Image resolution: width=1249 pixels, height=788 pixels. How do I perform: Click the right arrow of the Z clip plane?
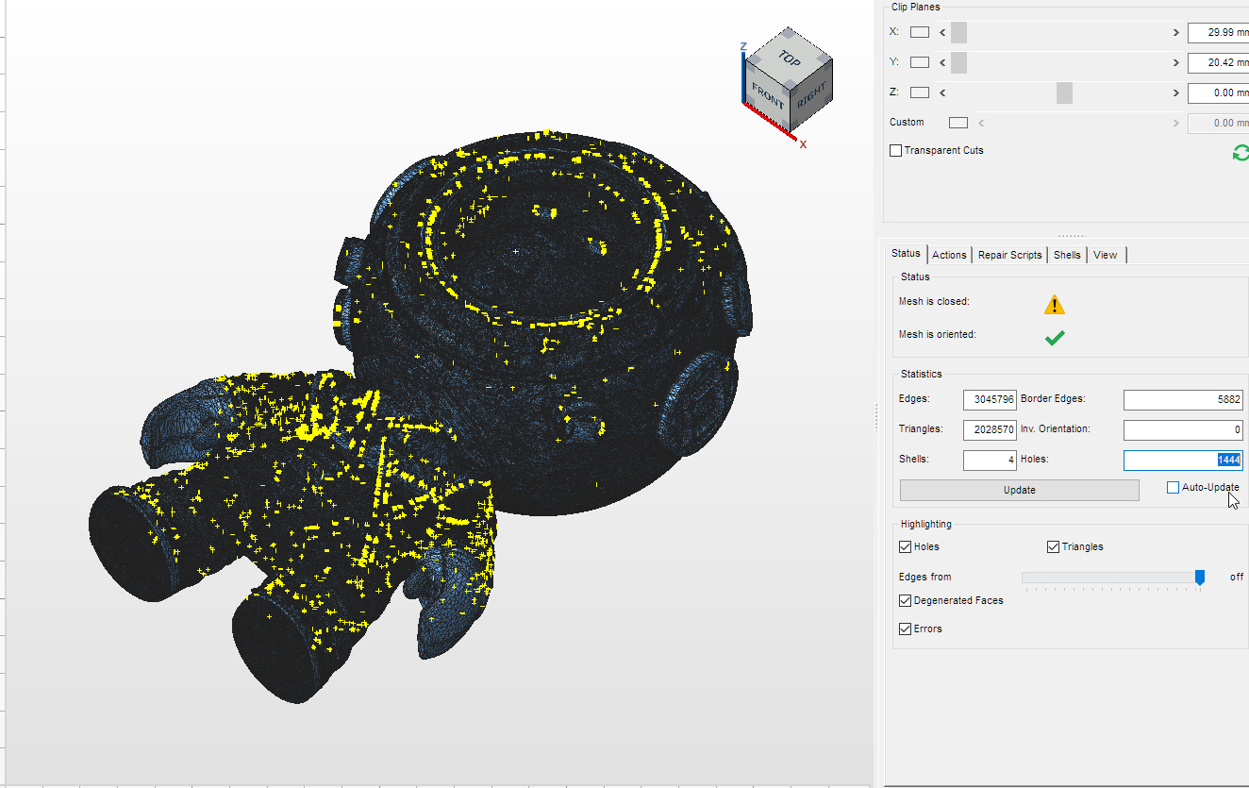[x=1176, y=92]
